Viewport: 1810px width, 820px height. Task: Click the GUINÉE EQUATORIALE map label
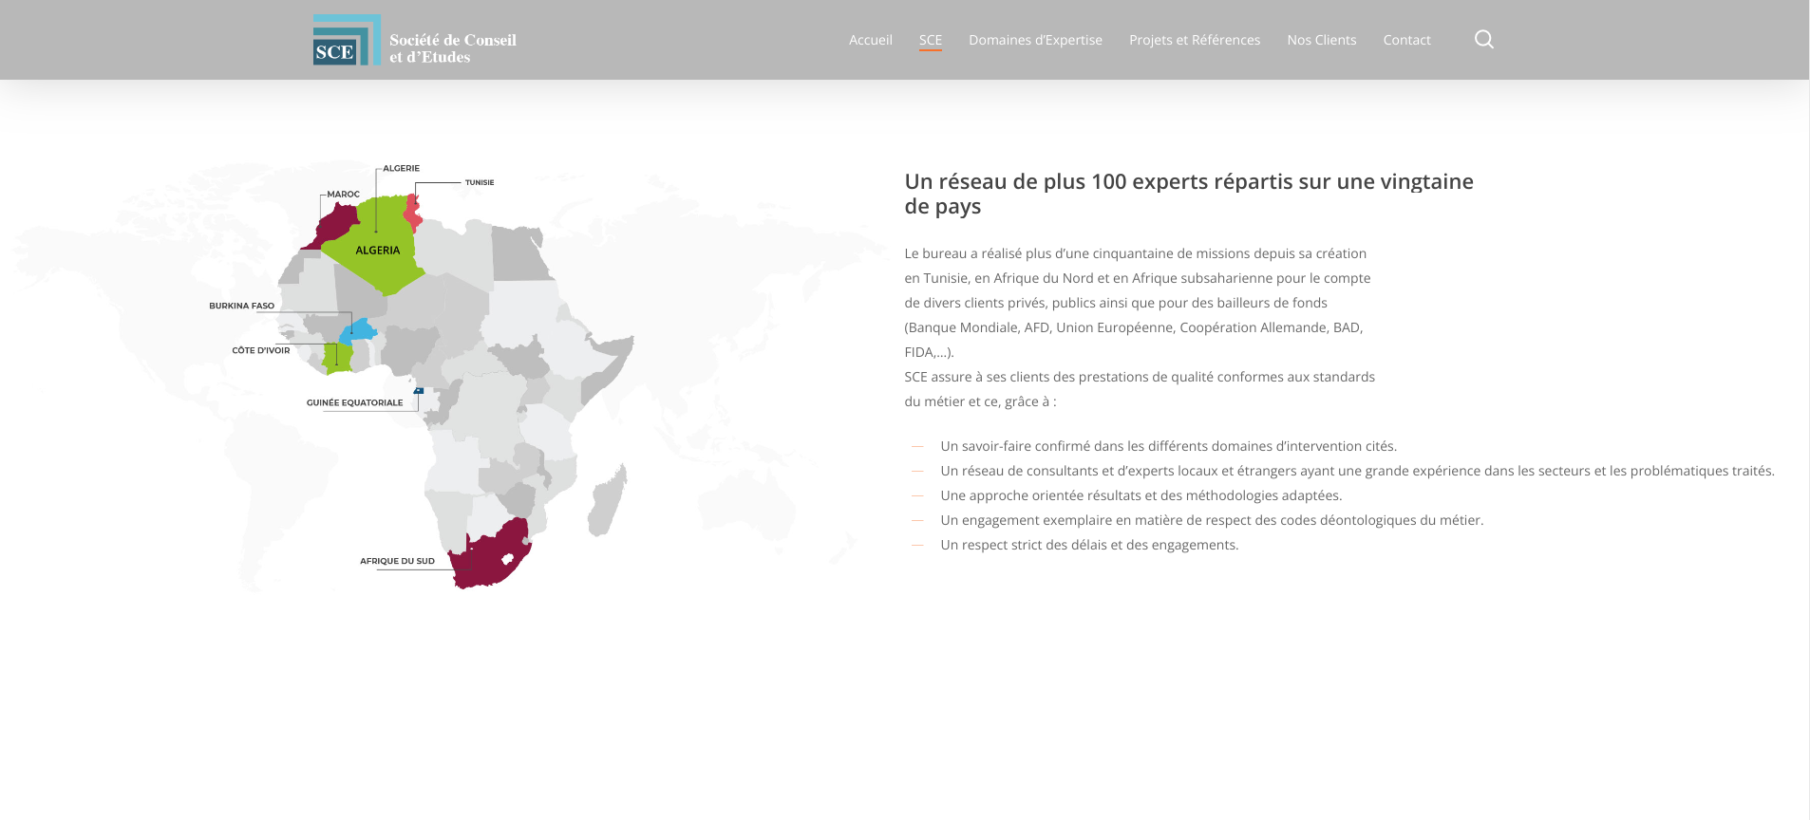pos(354,402)
